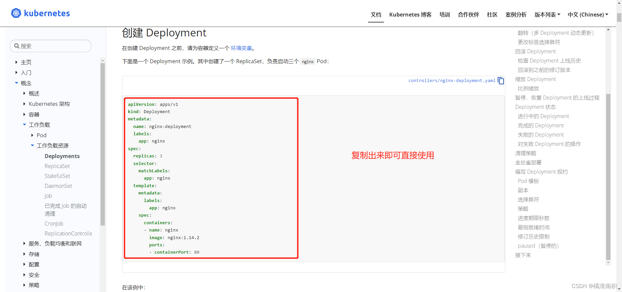The image size is (622, 292).
Task: Jump to 选择算符 section
Action: (528, 200)
